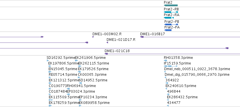The height and width of the screenshot is (107, 240).
Task: Select the Prat2 gene glyph
Action: [x=171, y=5]
